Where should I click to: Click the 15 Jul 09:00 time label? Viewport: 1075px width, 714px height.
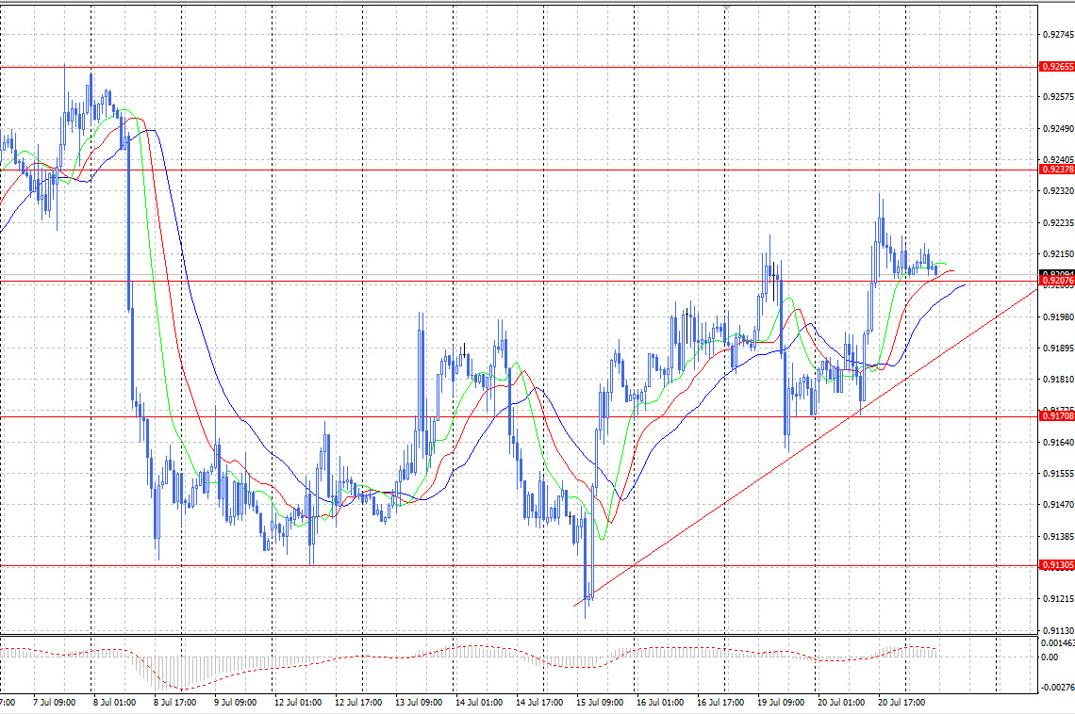click(599, 703)
